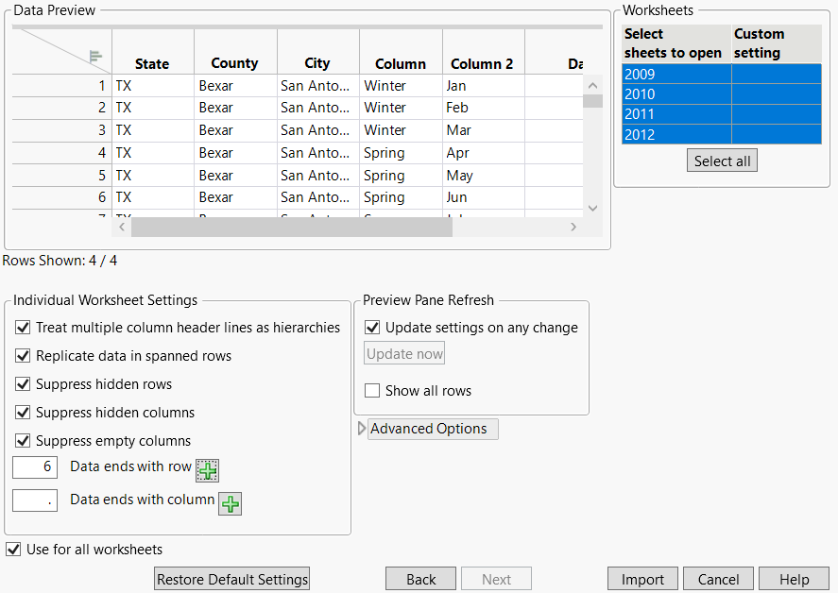
Task: Disable Suppress empty columns
Action: pos(22,439)
